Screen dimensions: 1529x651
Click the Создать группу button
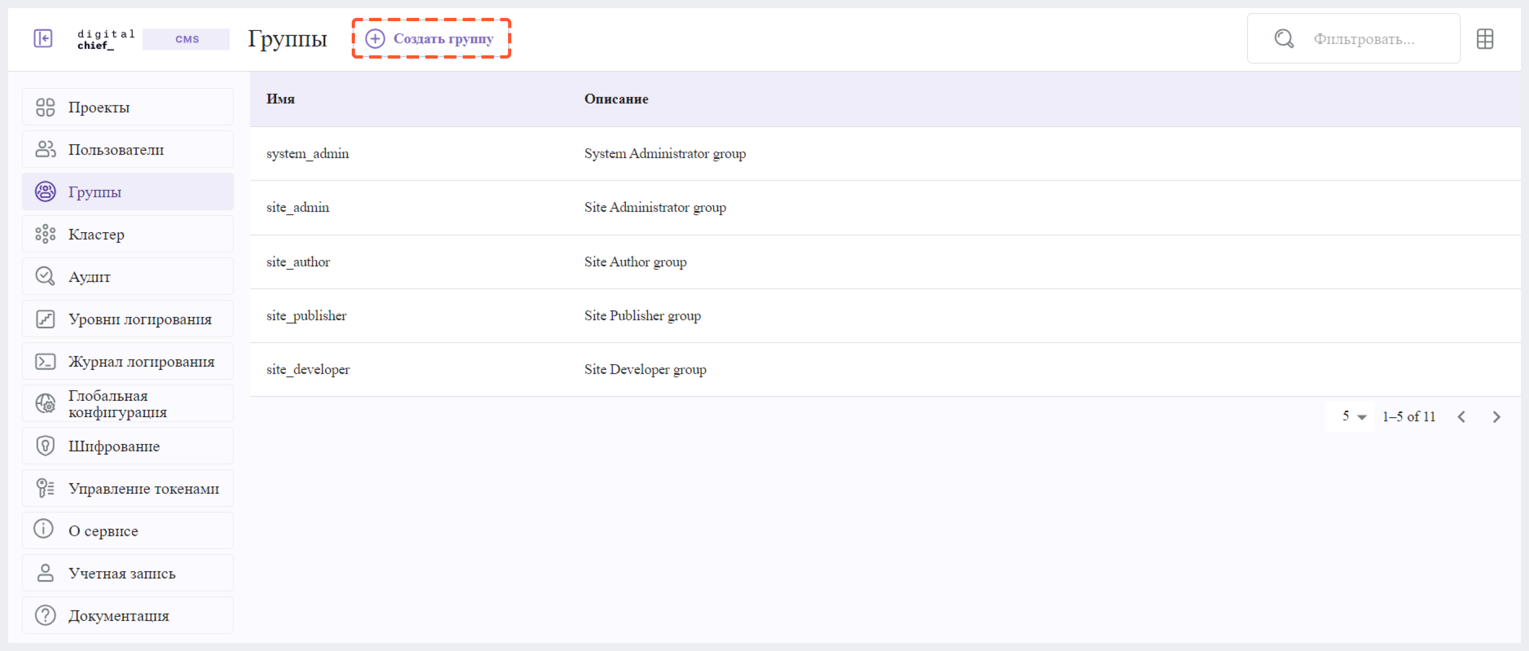[432, 39]
